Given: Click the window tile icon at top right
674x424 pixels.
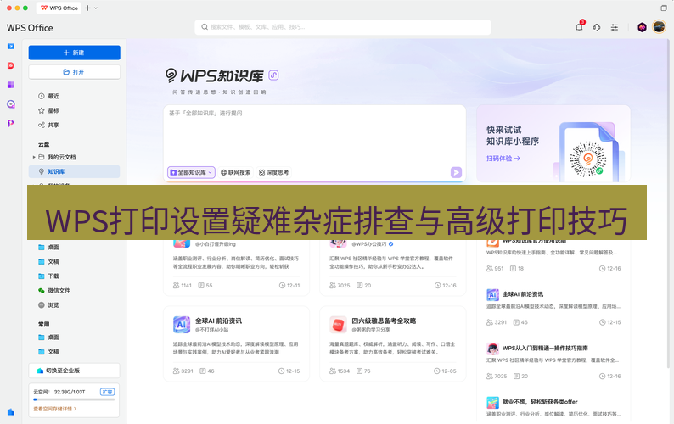Looking at the screenshot, I should point(664,8).
